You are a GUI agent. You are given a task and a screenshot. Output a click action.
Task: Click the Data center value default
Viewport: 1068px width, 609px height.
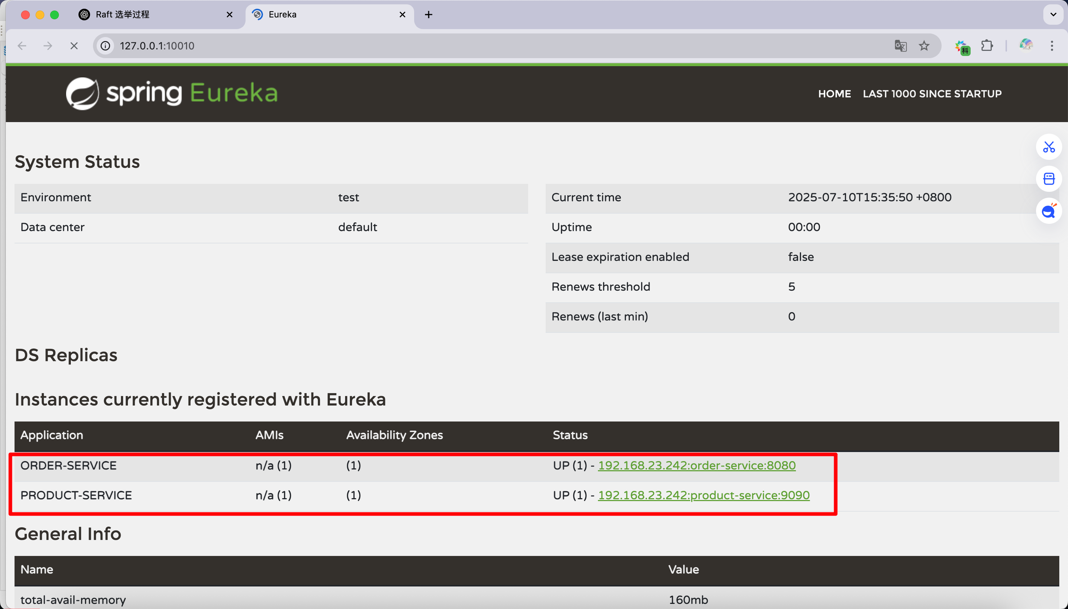point(357,227)
